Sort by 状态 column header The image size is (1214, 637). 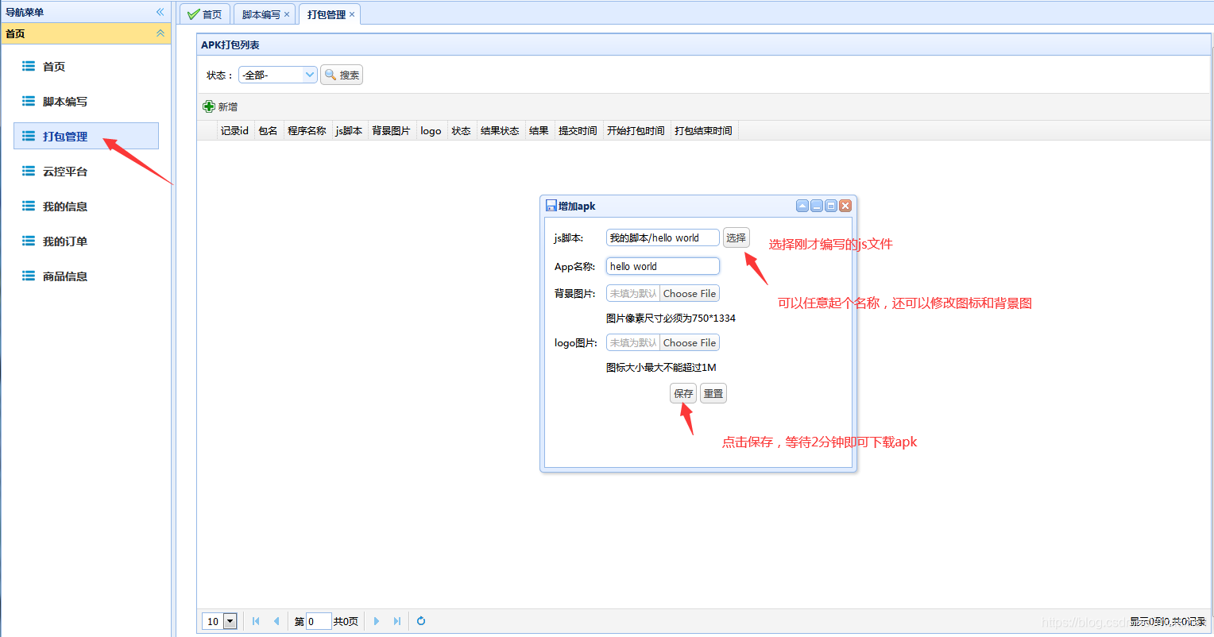[x=461, y=130]
